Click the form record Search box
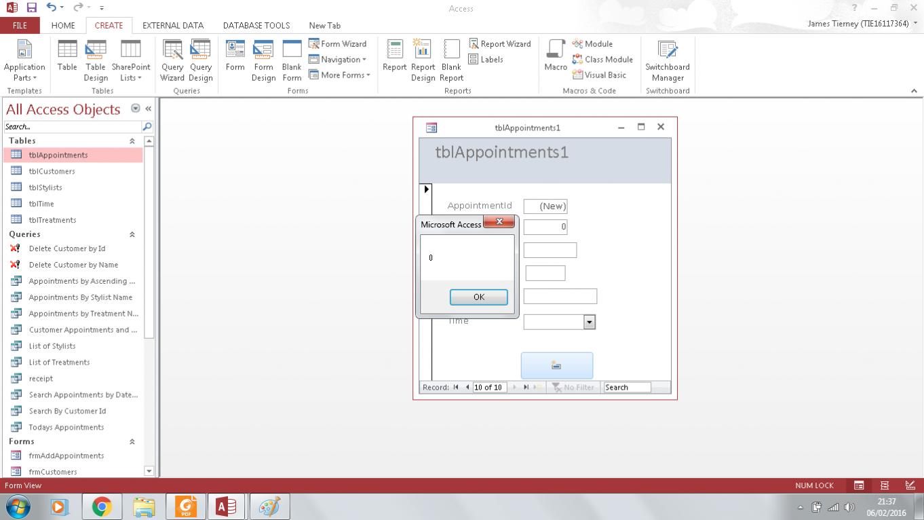Screen dimensions: 924x520 click(627, 387)
